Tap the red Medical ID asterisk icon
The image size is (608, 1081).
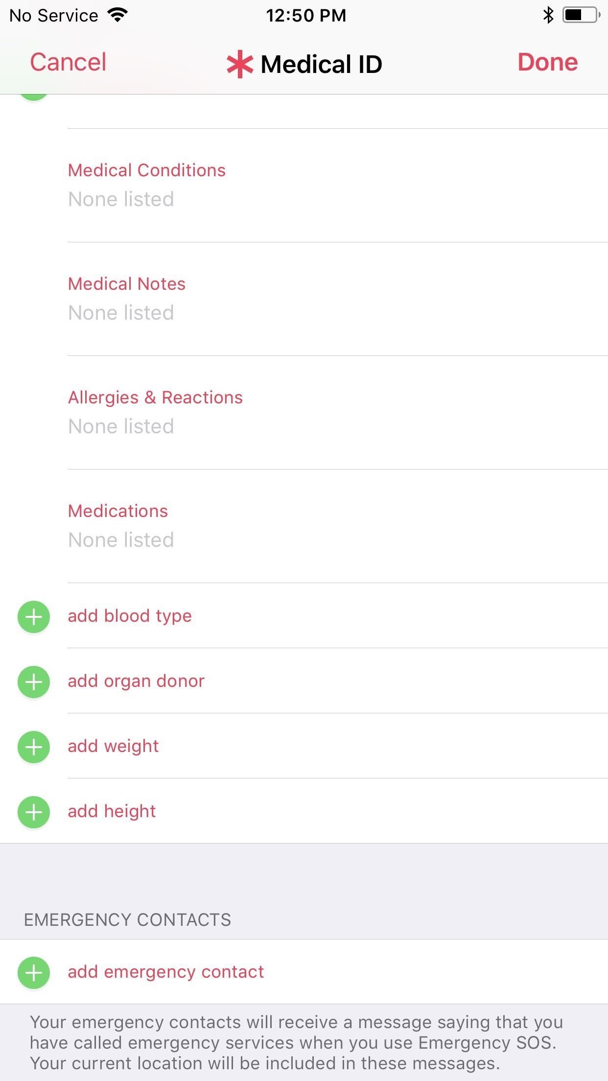pos(240,65)
